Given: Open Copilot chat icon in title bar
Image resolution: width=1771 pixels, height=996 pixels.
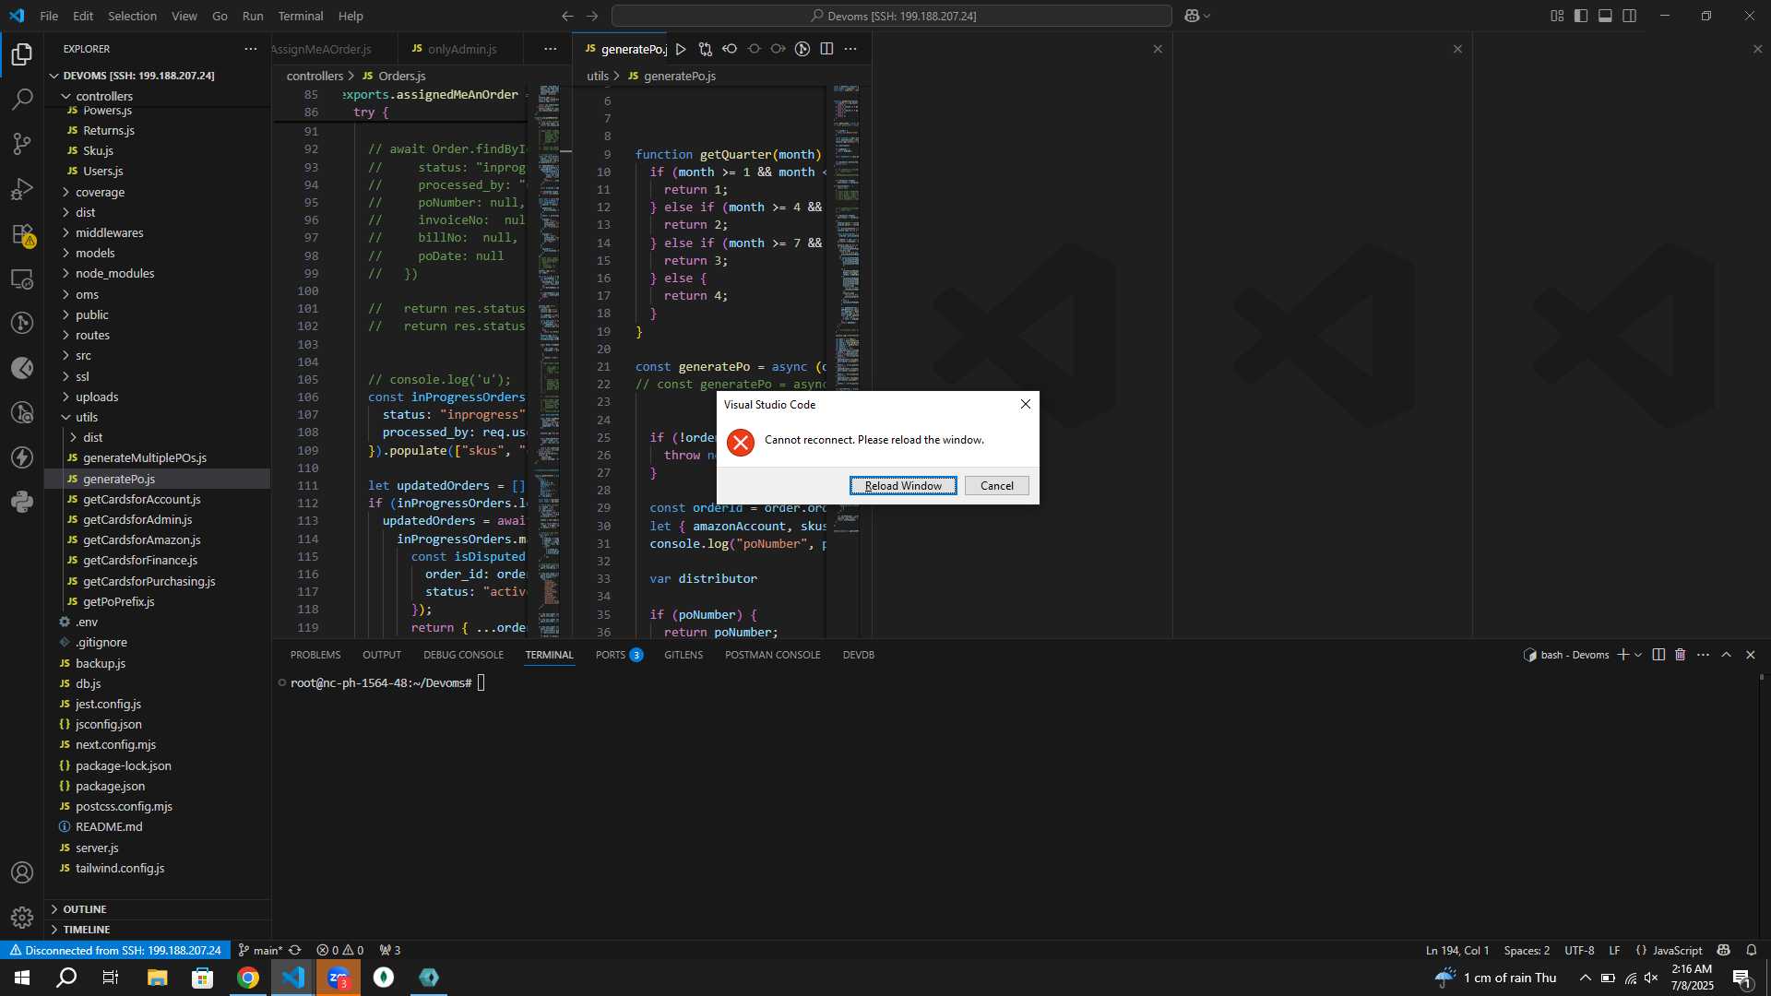Looking at the screenshot, I should tap(1192, 16).
